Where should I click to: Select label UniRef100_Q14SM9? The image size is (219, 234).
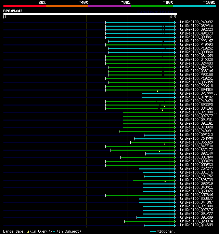(x=196, y=225)
